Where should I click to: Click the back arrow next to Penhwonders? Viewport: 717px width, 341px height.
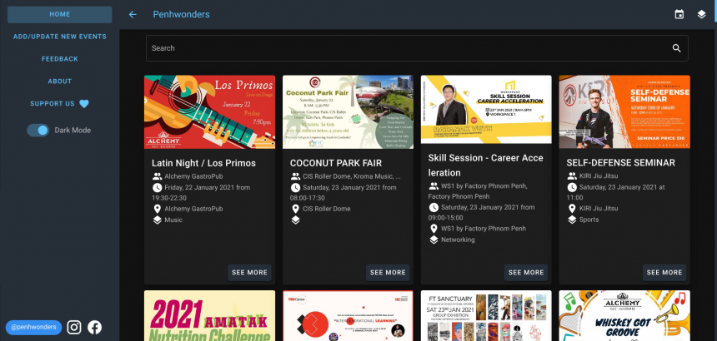[133, 15]
